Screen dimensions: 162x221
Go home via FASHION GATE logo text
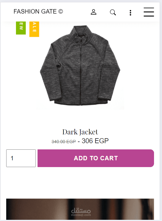tap(35, 11)
